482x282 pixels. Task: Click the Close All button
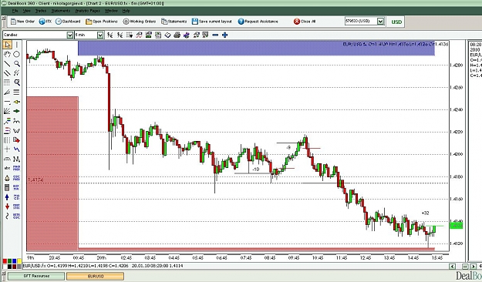pyautogui.click(x=305, y=22)
